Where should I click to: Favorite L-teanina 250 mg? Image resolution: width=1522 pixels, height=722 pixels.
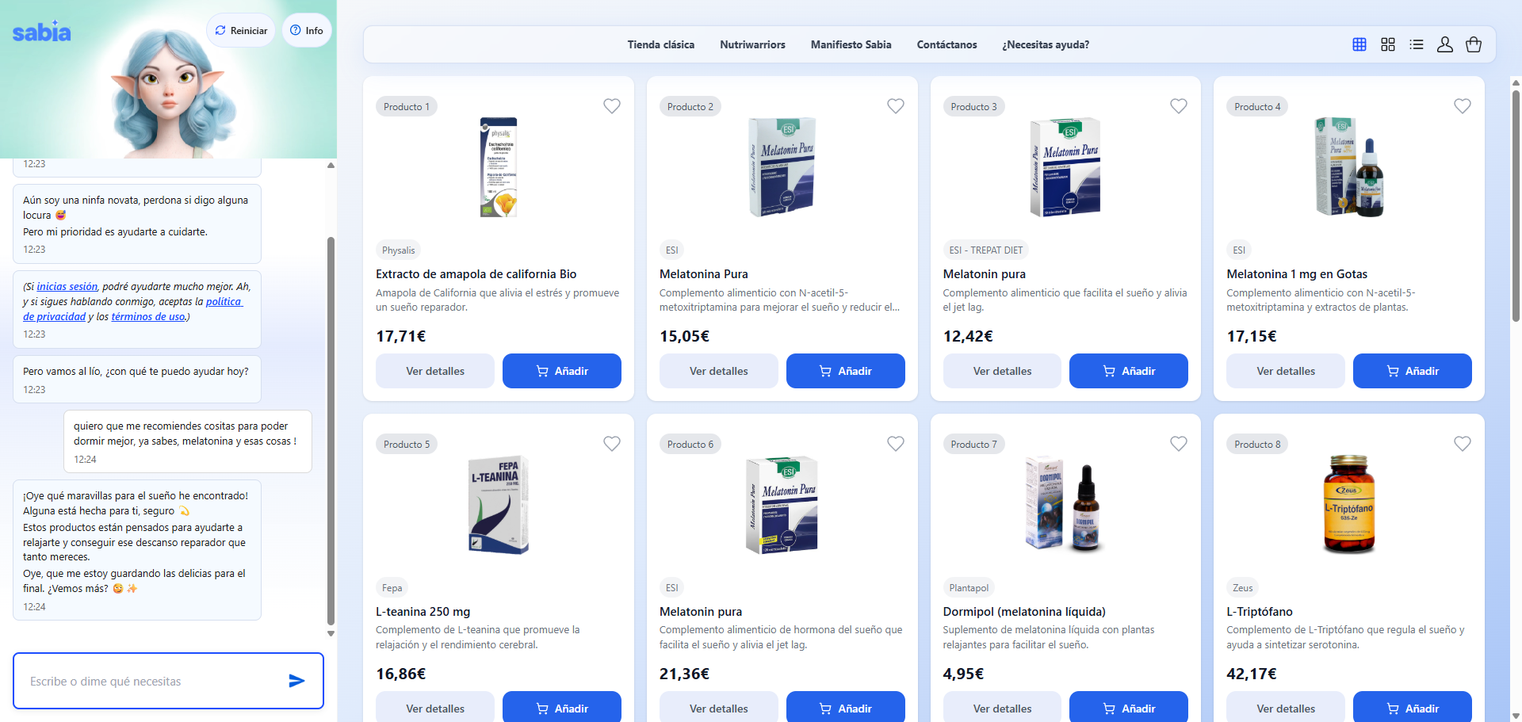click(612, 444)
